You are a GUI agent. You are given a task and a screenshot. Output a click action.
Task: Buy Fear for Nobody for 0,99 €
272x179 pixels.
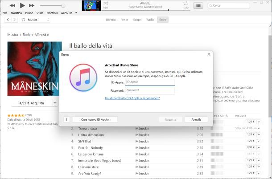251,147
